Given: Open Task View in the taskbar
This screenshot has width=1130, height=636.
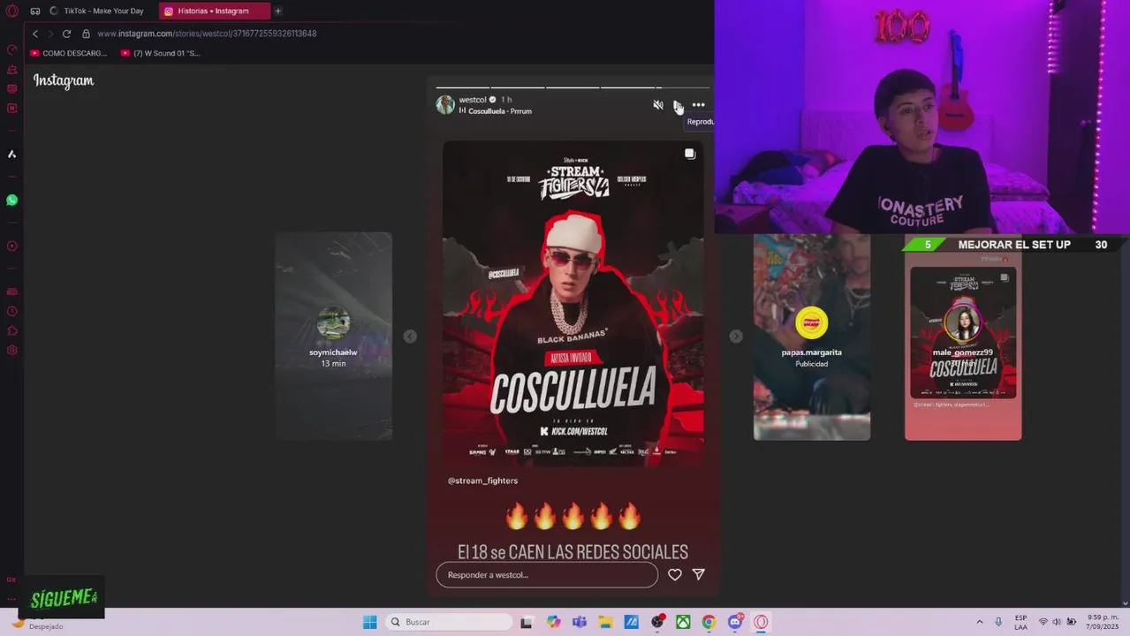Looking at the screenshot, I should pos(527,622).
